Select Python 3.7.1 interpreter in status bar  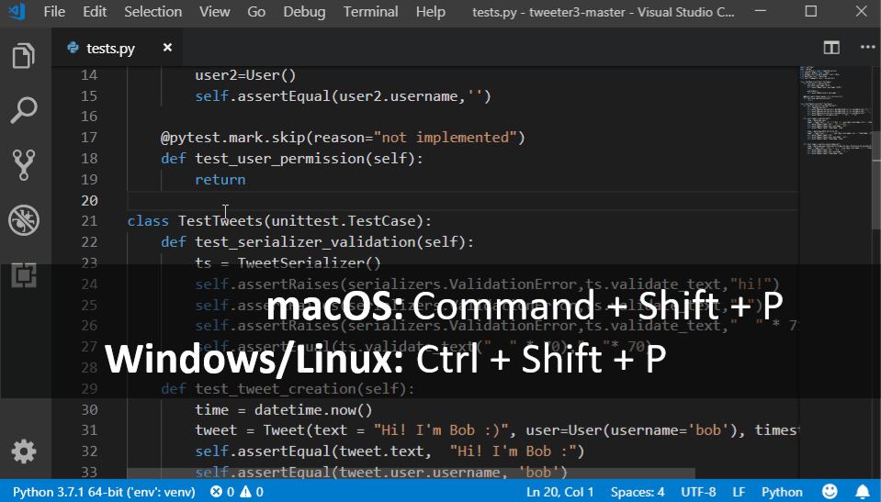tap(104, 492)
